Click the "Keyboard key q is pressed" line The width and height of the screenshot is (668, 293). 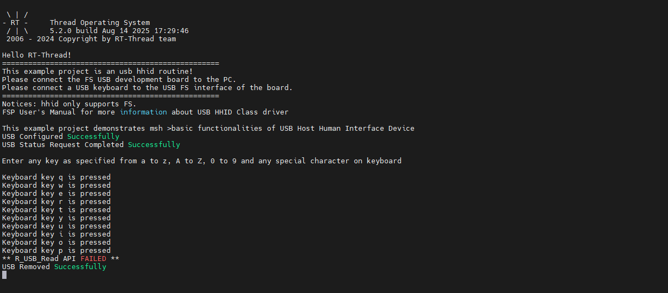point(56,177)
